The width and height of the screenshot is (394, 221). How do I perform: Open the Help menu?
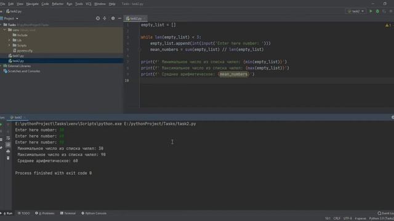point(112,4)
